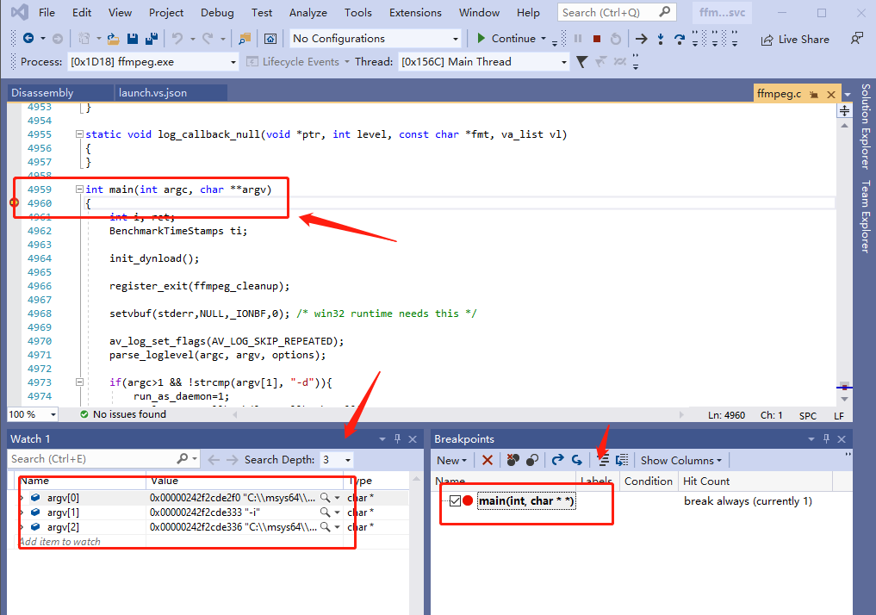Click the Auto Hide pin of Watch 1
Image resolution: width=876 pixels, height=615 pixels.
tap(397, 438)
